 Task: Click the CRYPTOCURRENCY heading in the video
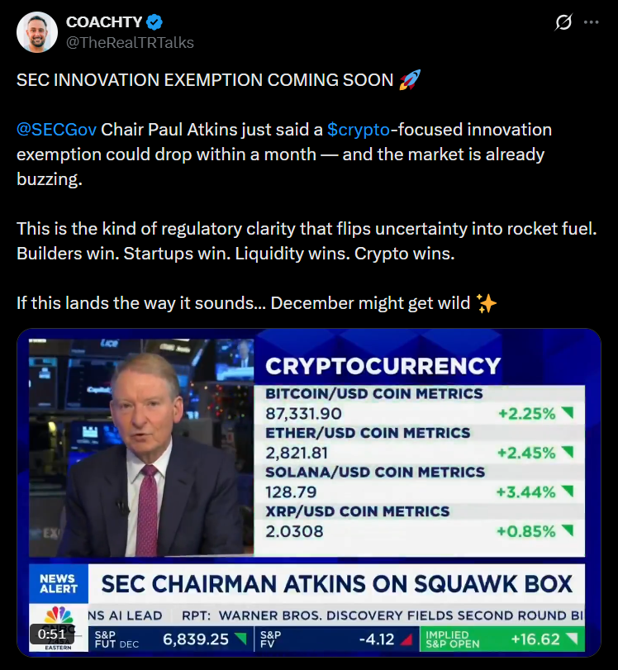[383, 366]
